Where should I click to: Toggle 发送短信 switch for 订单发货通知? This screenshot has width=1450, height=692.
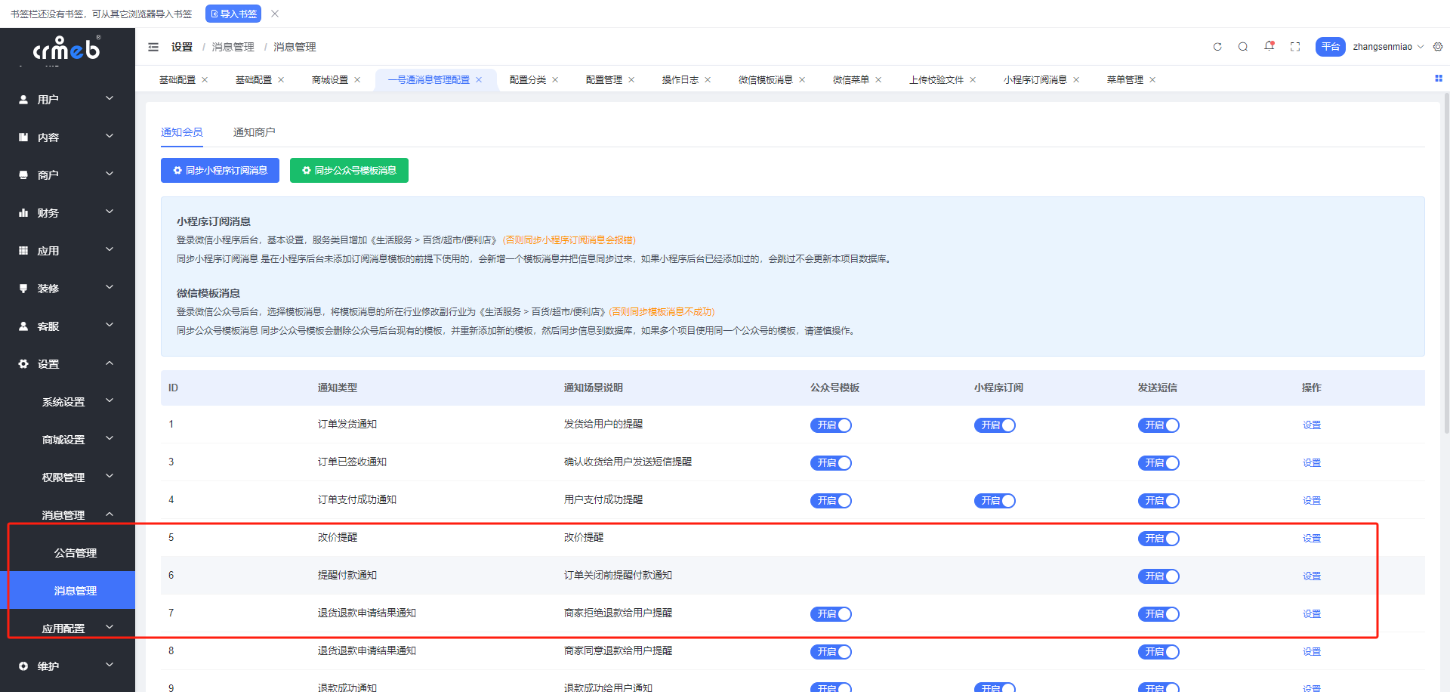click(1158, 425)
